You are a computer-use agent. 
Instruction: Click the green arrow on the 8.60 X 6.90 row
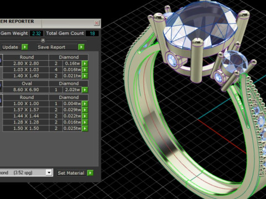point(85,90)
